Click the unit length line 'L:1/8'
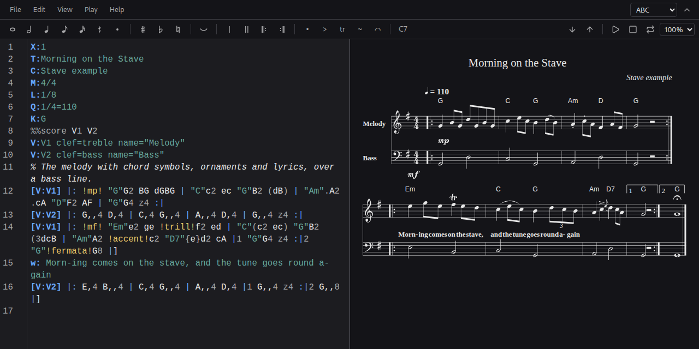This screenshot has height=349, width=699. coord(44,95)
